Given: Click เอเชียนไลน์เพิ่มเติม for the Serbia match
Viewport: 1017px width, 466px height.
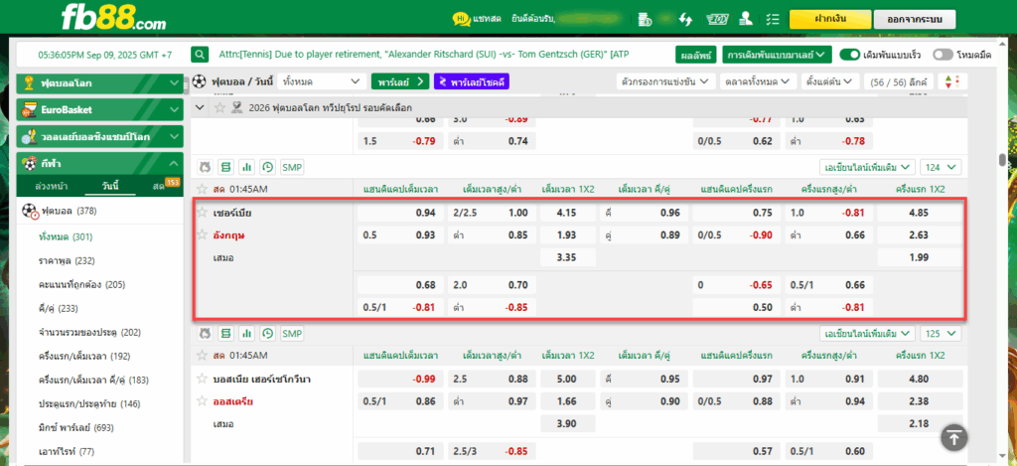Looking at the screenshot, I should click(866, 168).
